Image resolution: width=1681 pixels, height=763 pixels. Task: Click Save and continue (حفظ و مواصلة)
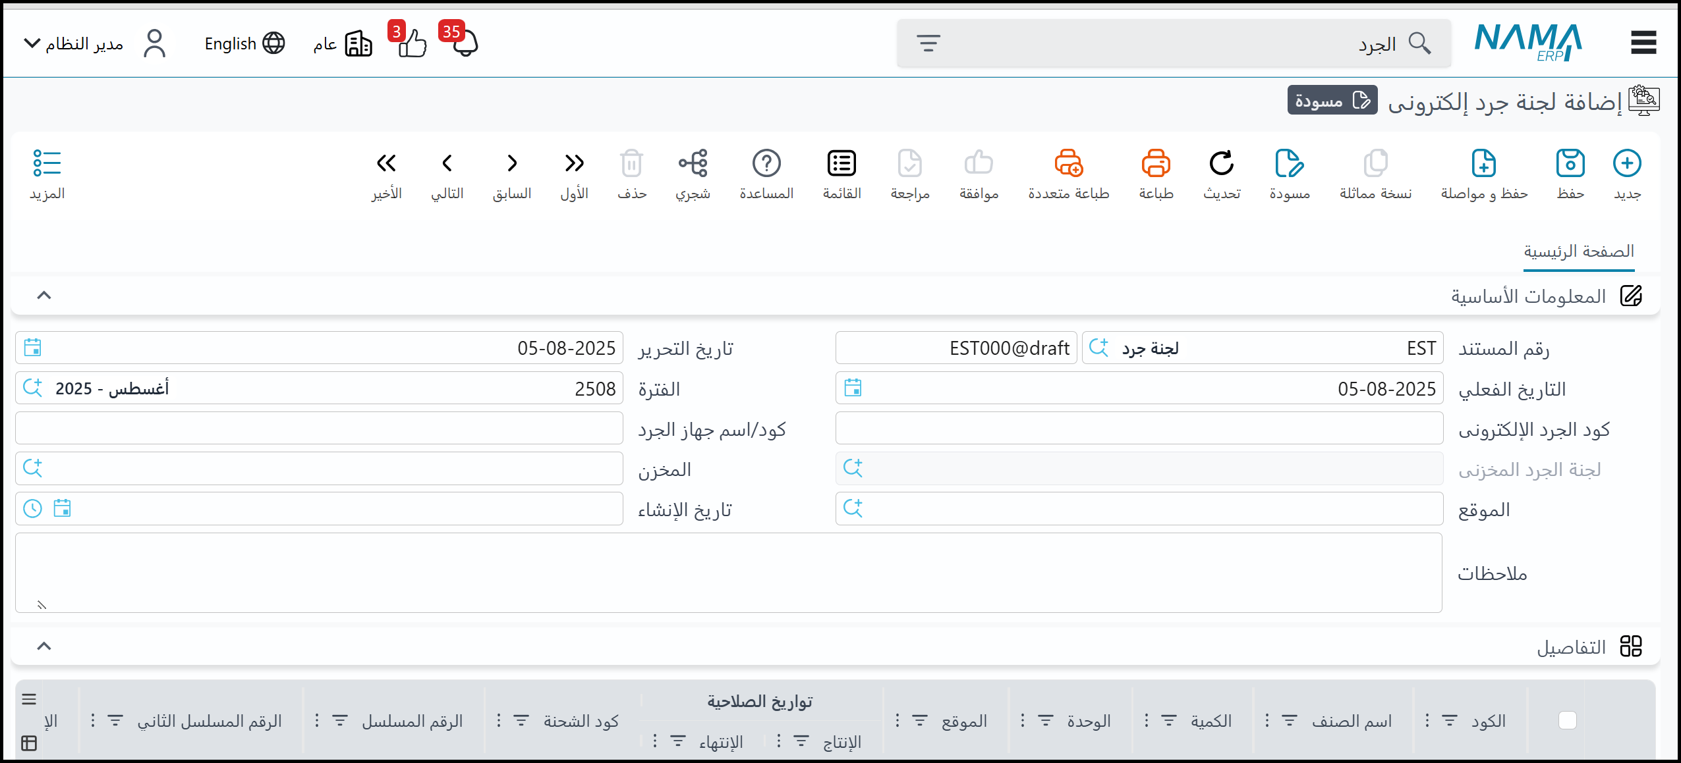(x=1483, y=164)
